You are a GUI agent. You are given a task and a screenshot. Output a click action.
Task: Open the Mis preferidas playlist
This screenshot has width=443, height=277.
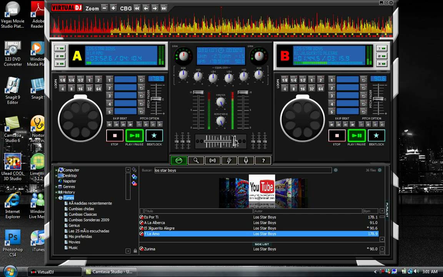pyautogui.click(x=80, y=237)
